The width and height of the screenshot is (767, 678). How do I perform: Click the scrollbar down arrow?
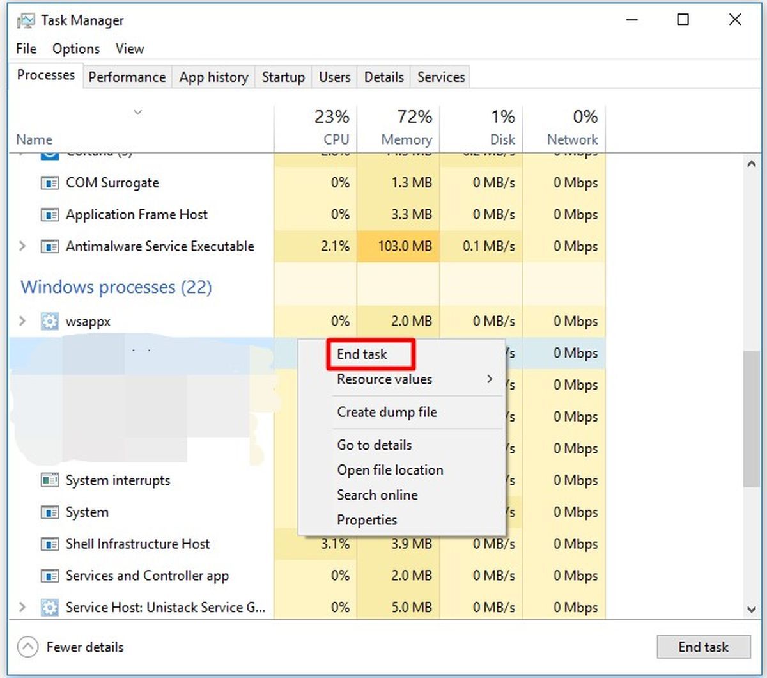tap(752, 610)
